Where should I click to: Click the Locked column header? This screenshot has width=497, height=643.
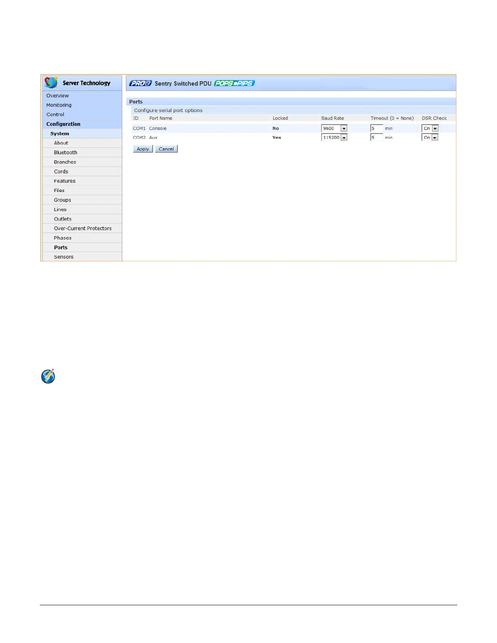click(x=280, y=118)
